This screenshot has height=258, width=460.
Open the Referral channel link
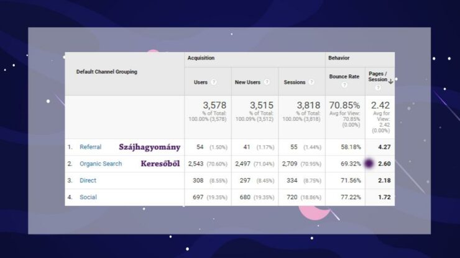pyautogui.click(x=90, y=147)
